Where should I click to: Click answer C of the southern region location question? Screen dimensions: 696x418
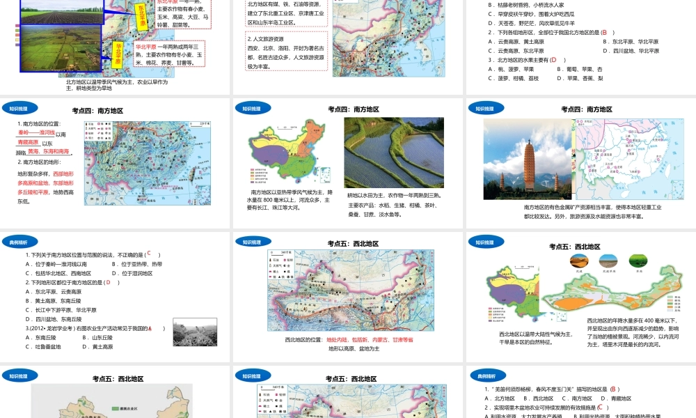coord(149,253)
